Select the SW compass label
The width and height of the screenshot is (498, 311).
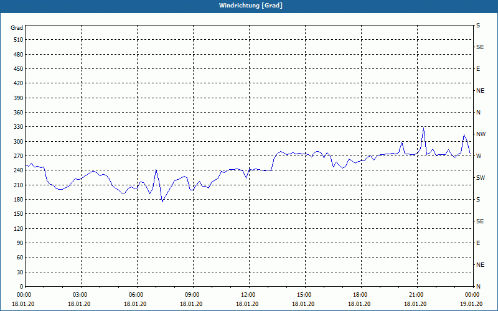(x=481, y=178)
